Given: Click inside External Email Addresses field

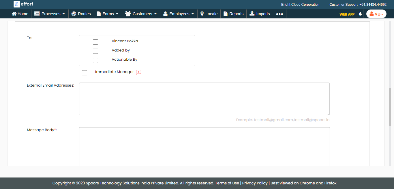Looking at the screenshot, I should click(204, 99).
